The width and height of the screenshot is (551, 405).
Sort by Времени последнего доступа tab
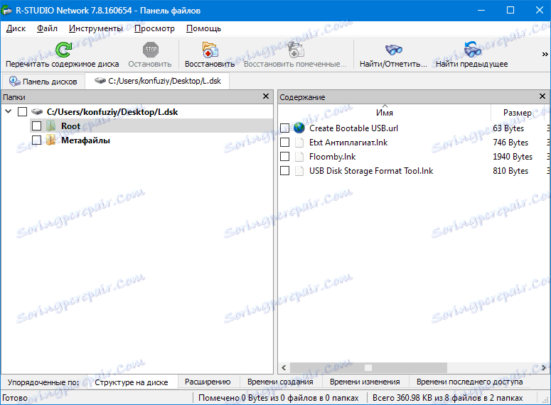(469, 382)
